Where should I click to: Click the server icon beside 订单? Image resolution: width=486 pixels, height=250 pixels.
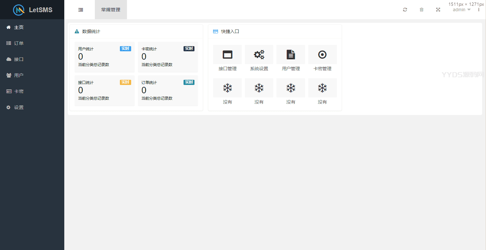(x=9, y=43)
